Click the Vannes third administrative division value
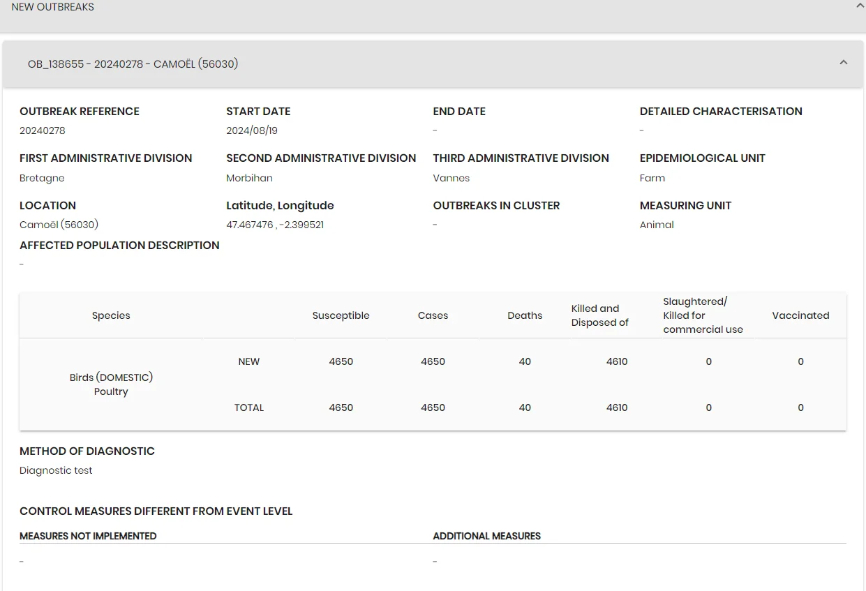 point(451,178)
